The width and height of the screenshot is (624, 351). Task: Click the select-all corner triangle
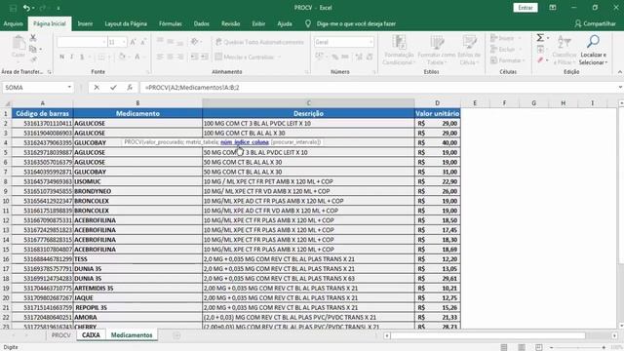[x=6, y=103]
